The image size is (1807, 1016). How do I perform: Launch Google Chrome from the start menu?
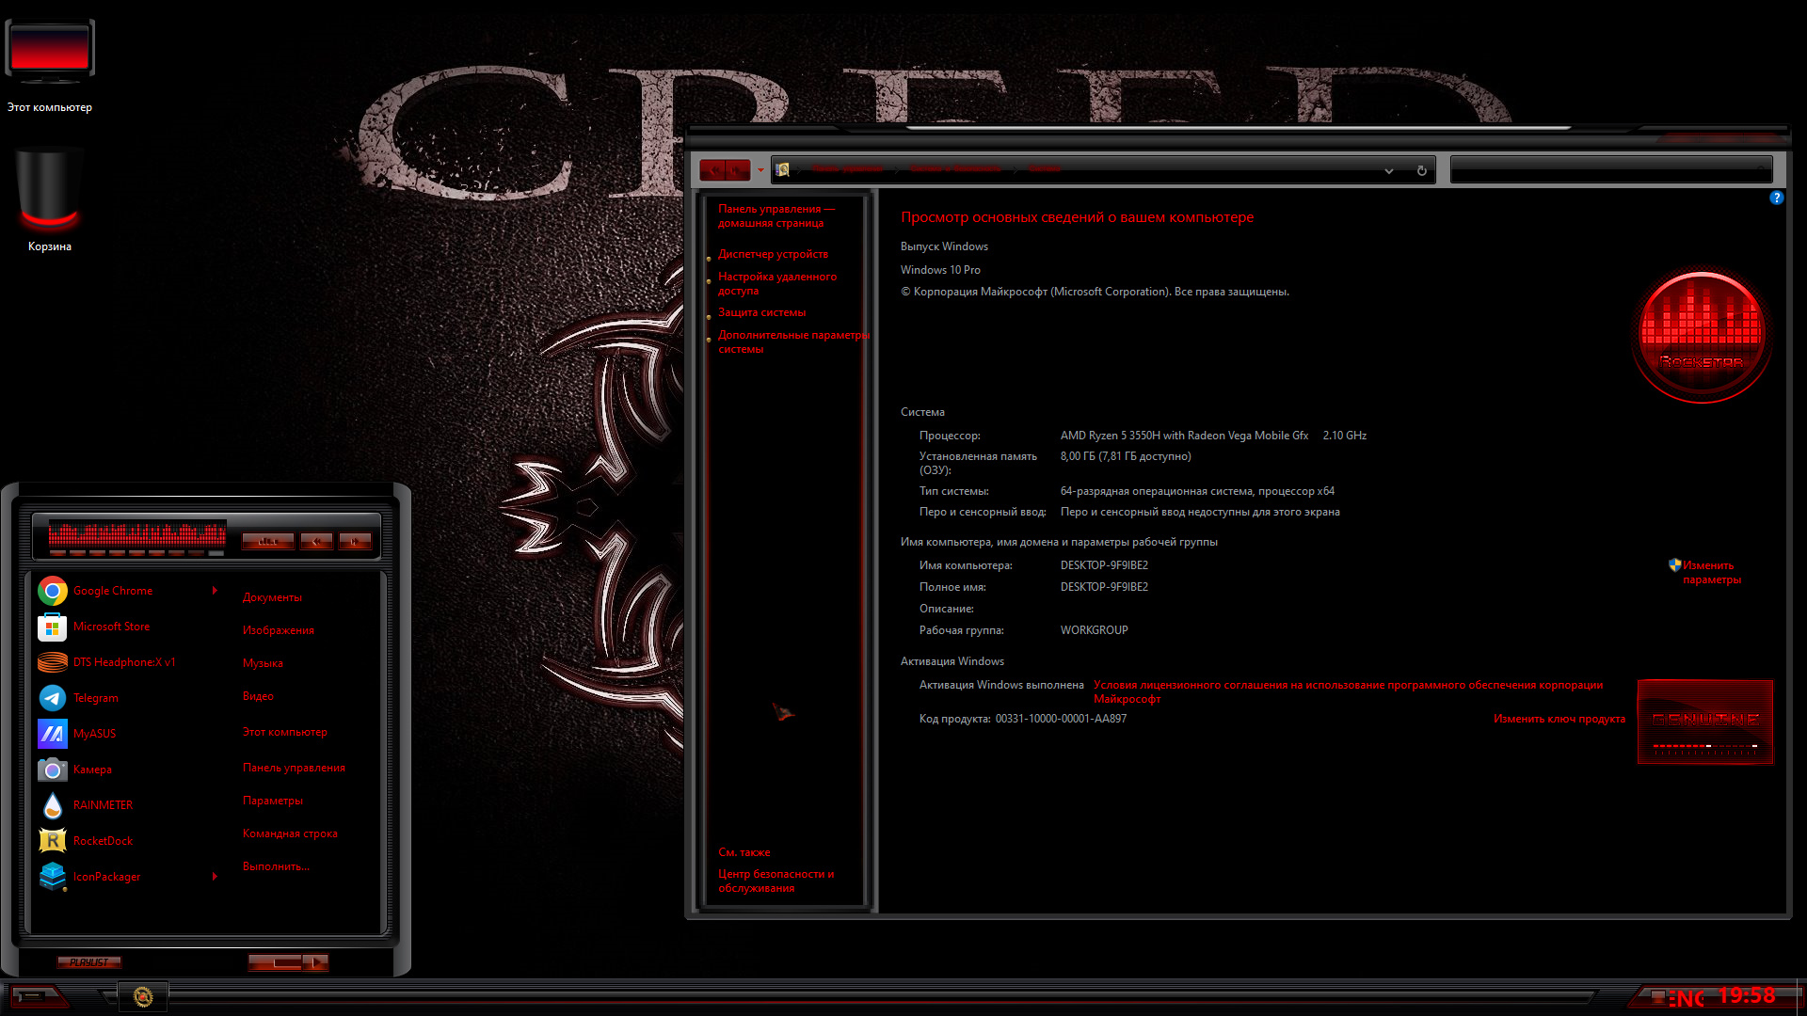pyautogui.click(x=113, y=591)
